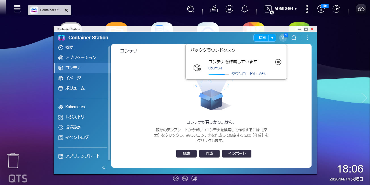Image resolution: width=370 pixels, height=185 pixels.
Task: Click the ubuntu-1 task name link
Action: click(215, 68)
